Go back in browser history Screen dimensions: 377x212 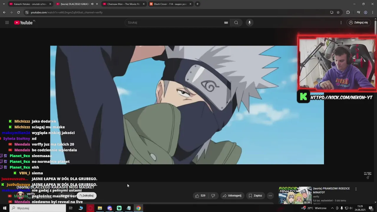(x=4, y=12)
